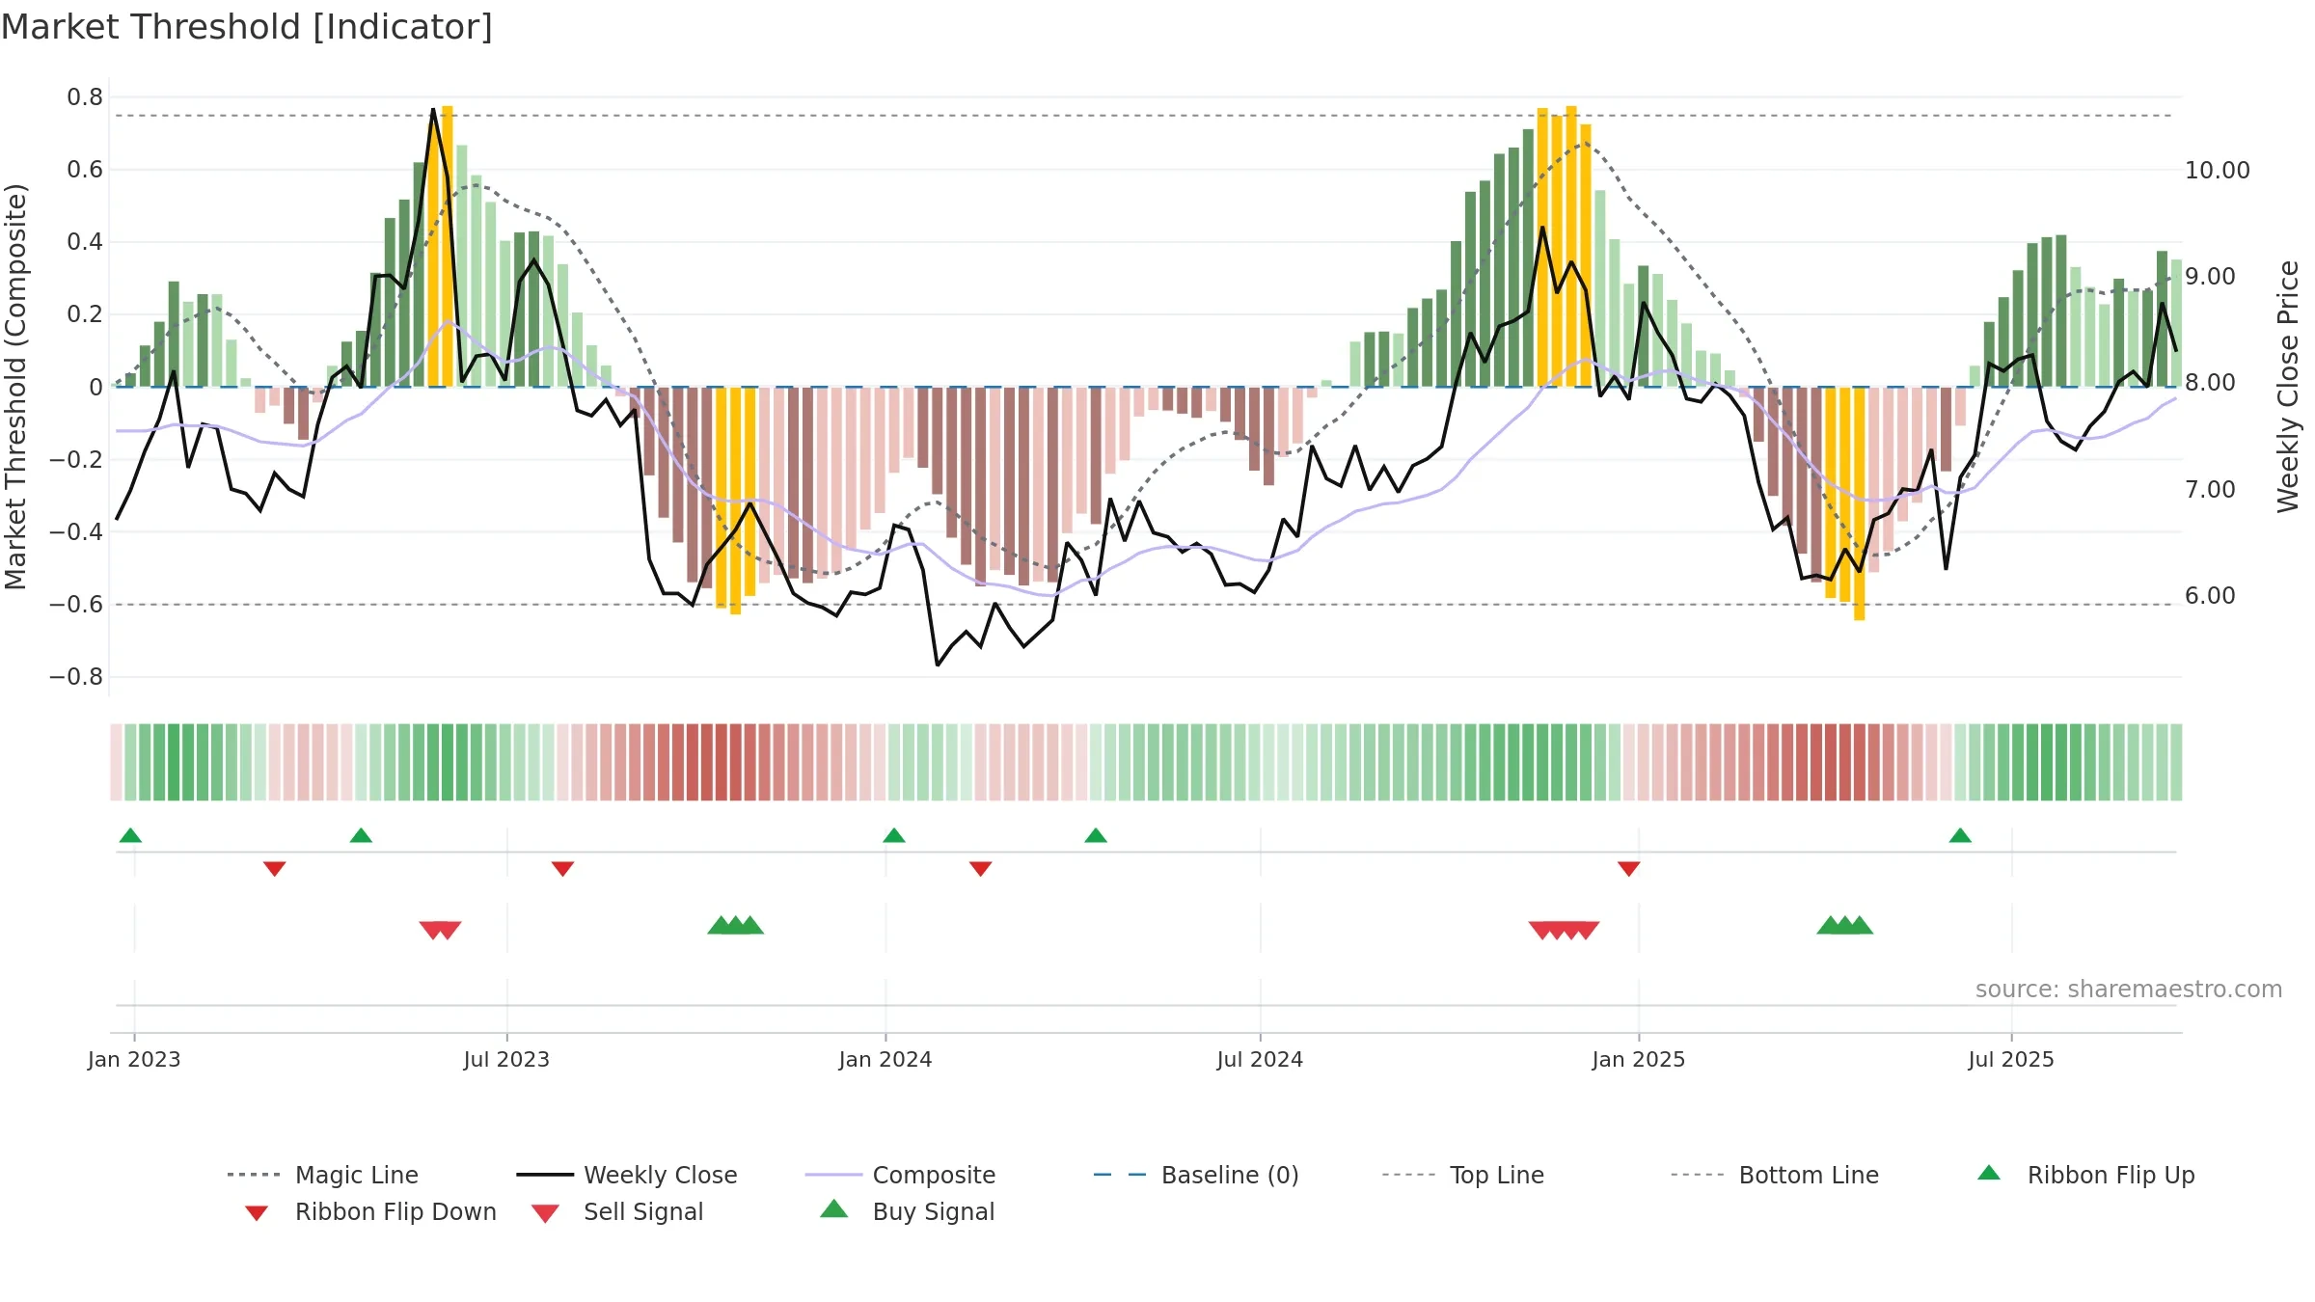Toggle Baseline (0) legend entry

tap(1196, 1175)
